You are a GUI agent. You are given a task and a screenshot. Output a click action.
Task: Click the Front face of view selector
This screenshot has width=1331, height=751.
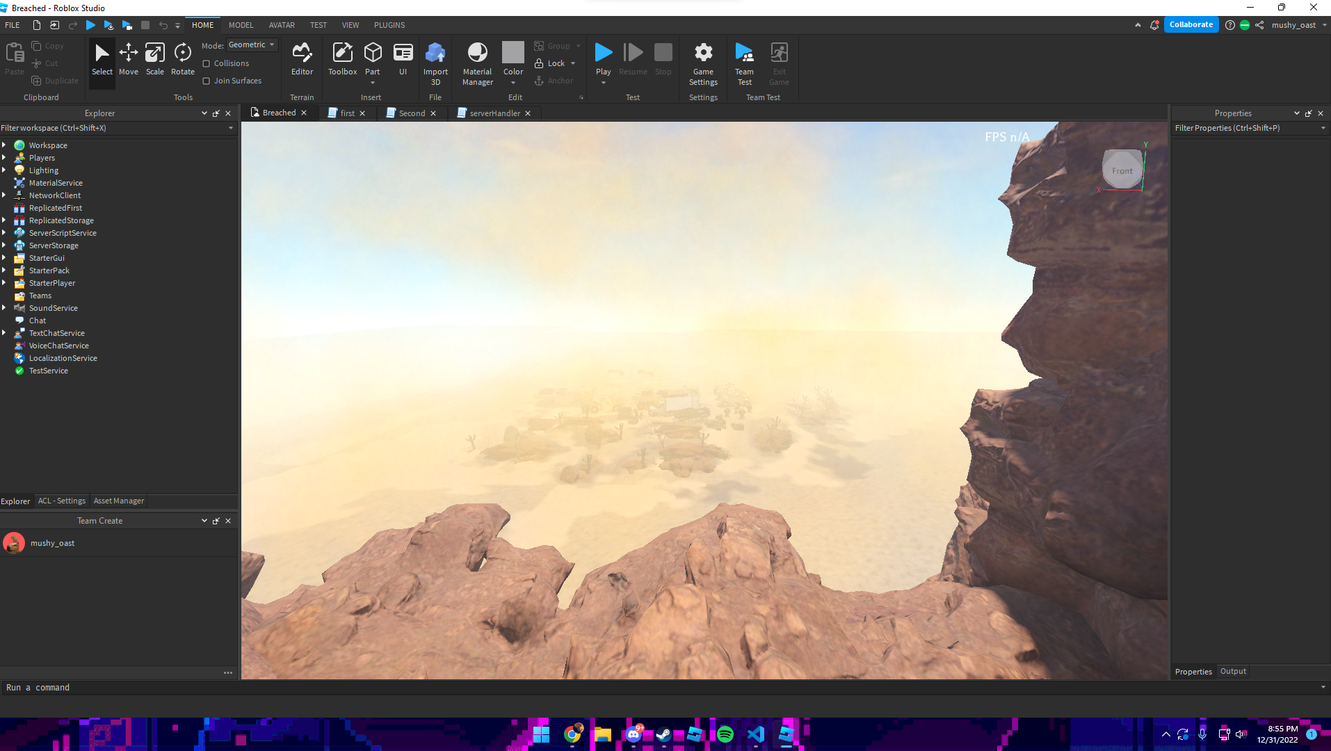(1122, 171)
